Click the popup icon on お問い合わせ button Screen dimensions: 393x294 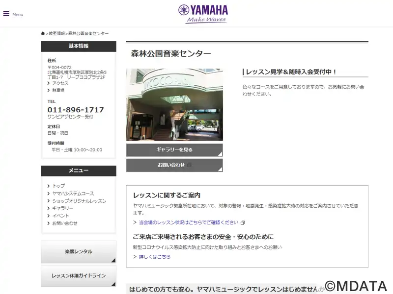click(x=189, y=165)
